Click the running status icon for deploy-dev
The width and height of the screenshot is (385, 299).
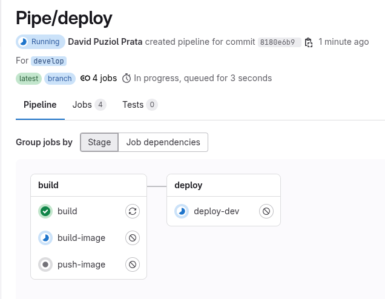coord(181,211)
